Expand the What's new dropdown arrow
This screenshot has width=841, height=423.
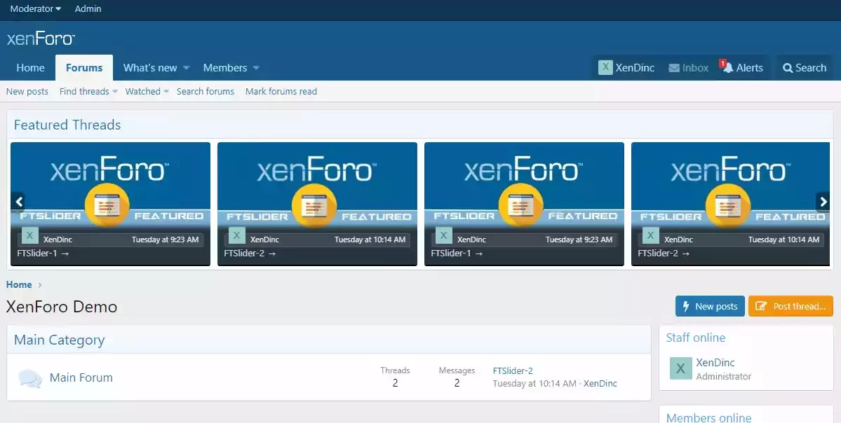tap(186, 68)
